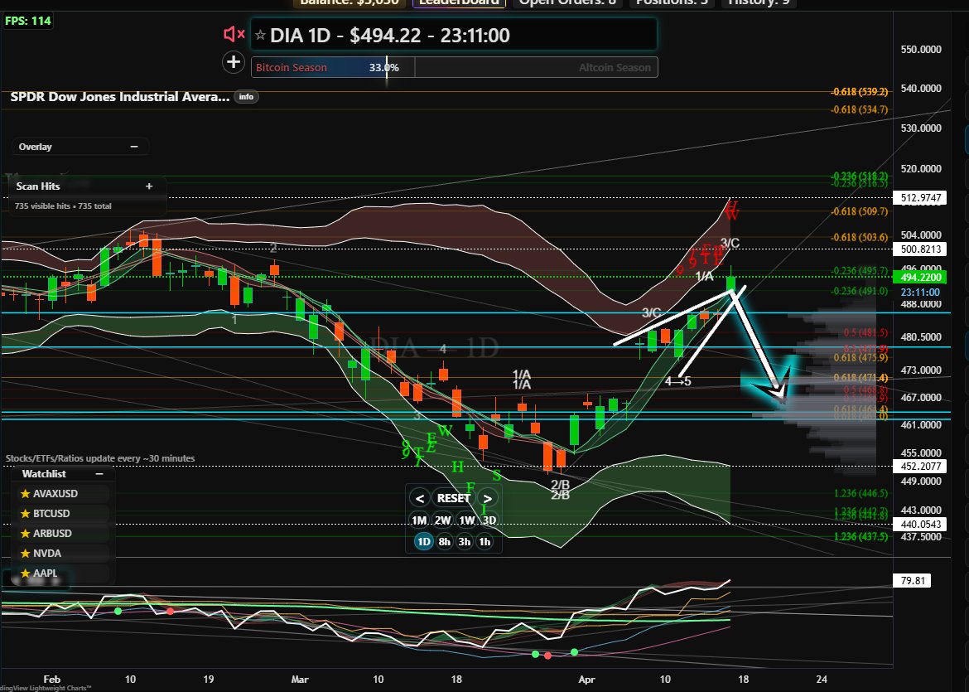This screenshot has height=692, width=969.
Task: Open the Open Orders tab
Action: pyautogui.click(x=567, y=2)
